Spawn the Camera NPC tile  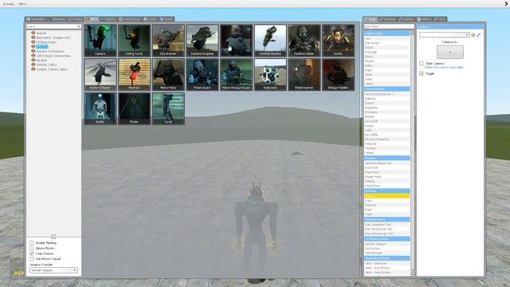[100, 41]
